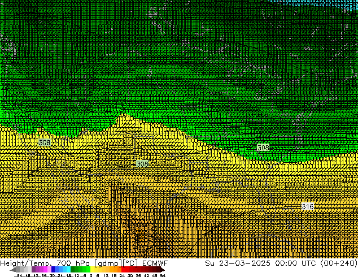Click the gray left arrow legend end
The width and height of the screenshot is (358, 277).
13,270
